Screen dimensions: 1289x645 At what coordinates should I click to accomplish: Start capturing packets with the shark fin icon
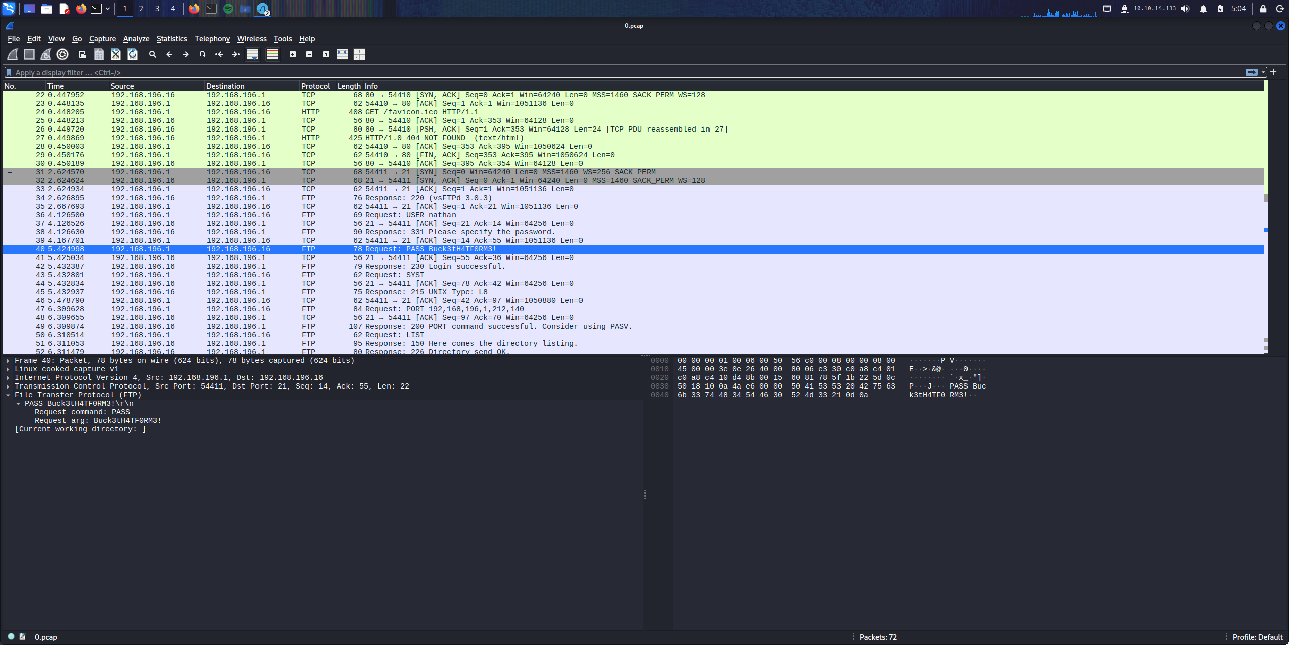click(13, 54)
